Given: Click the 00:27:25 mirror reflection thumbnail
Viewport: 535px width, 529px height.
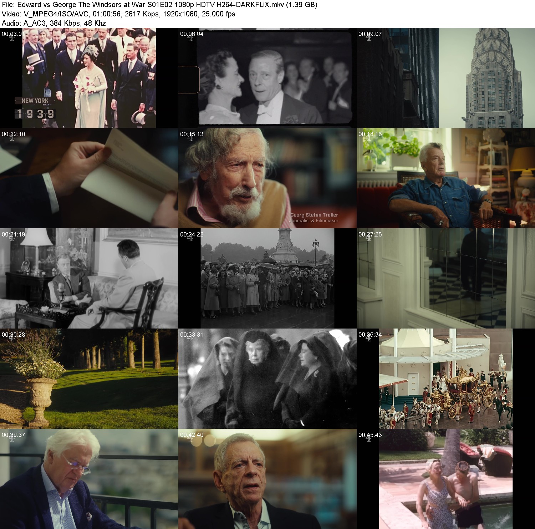Looking at the screenshot, I should [x=446, y=278].
